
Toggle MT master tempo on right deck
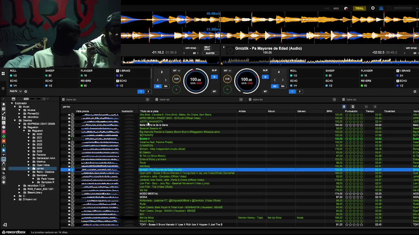265,91
